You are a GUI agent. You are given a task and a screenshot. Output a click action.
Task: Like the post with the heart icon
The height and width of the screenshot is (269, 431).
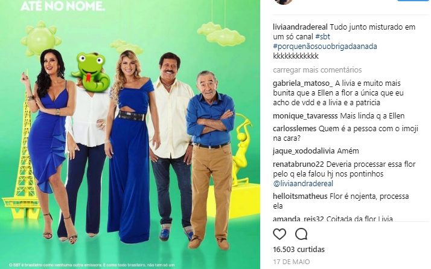point(279,235)
